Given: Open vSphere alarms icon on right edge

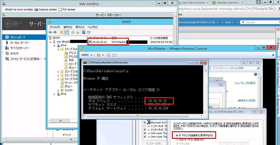Looking at the screenshot, I should (278, 29).
